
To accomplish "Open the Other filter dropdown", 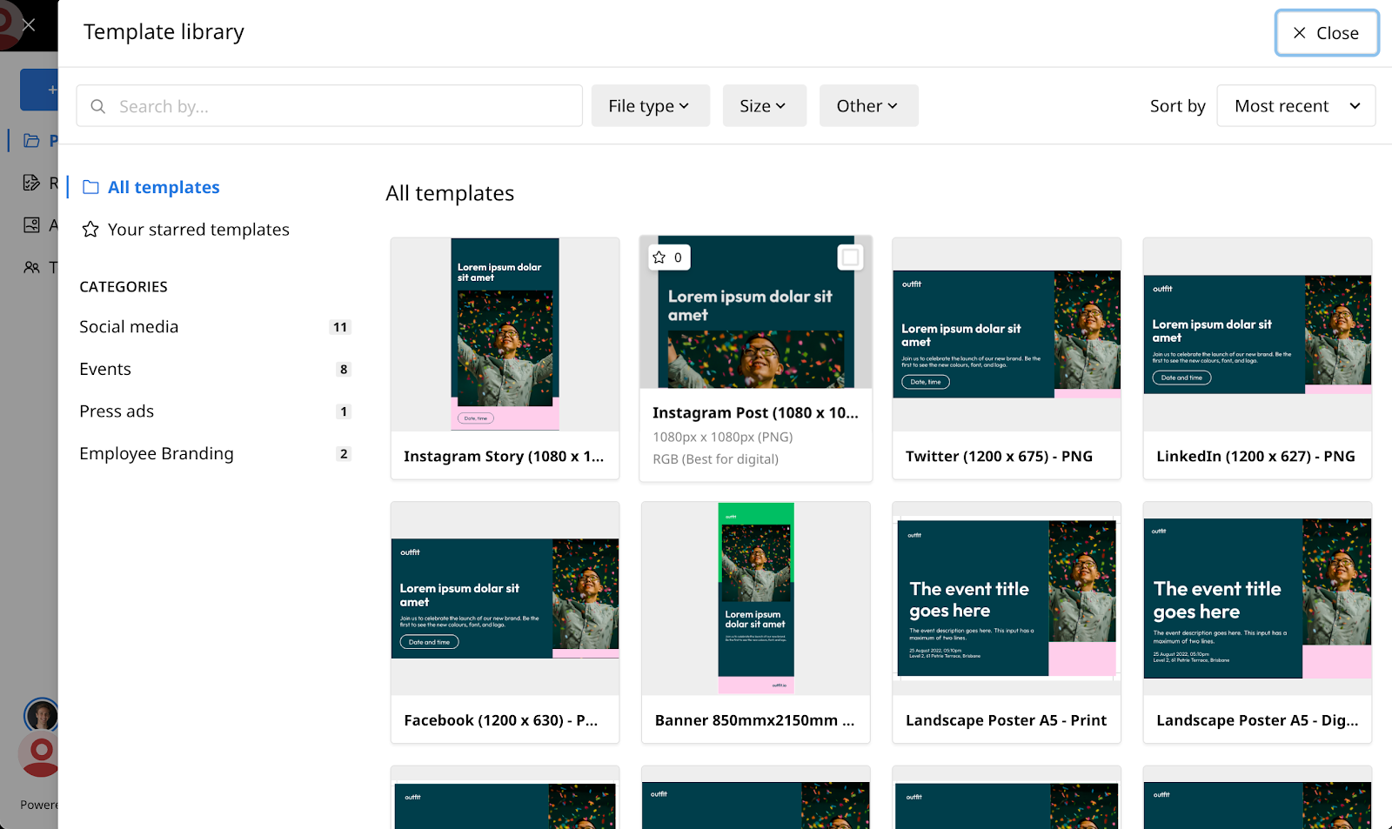I will pyautogui.click(x=868, y=106).
